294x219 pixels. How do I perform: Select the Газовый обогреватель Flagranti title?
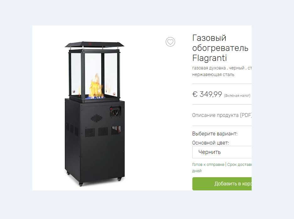coord(220,48)
